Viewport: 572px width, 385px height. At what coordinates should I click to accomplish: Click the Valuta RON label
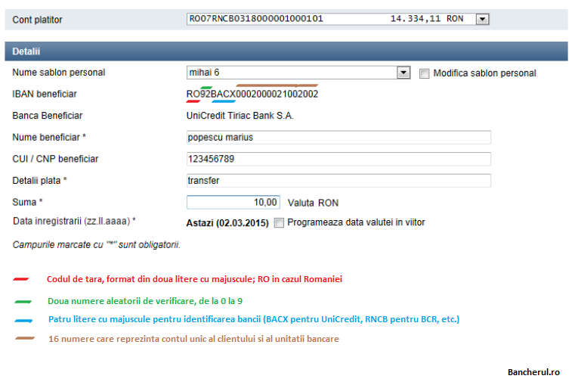coord(313,203)
